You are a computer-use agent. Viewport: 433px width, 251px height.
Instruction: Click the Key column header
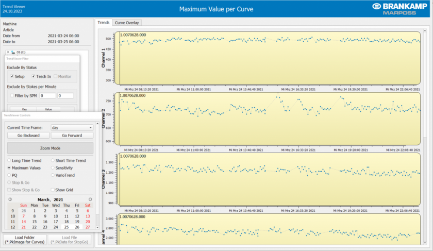[24, 109]
